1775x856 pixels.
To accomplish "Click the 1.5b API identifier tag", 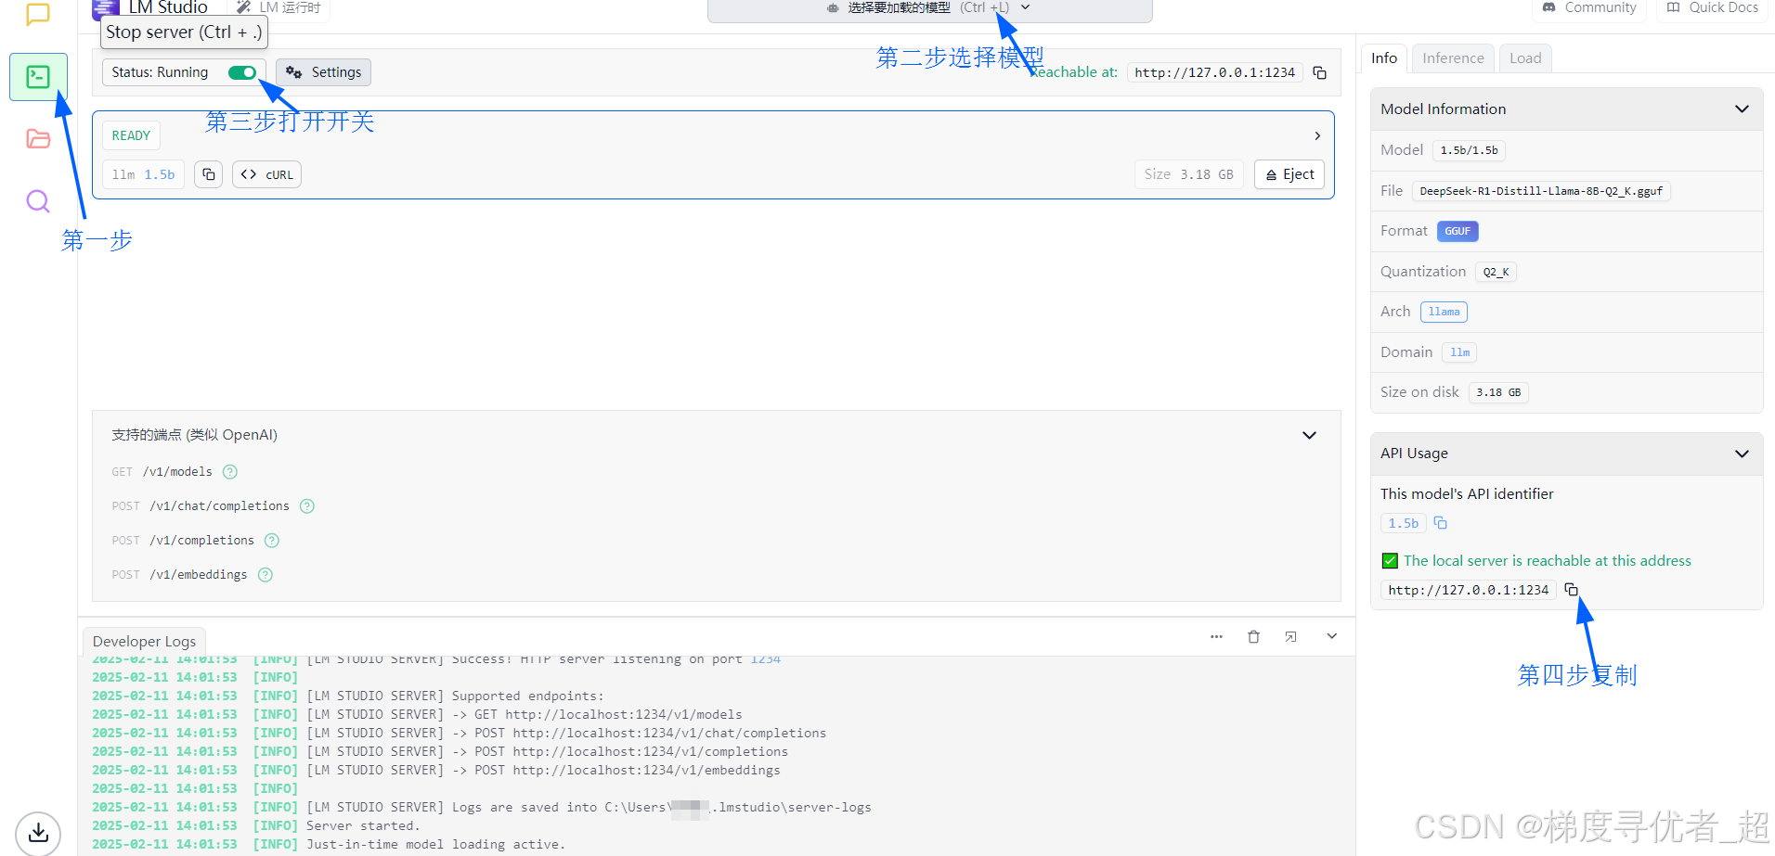I will pos(1404,523).
